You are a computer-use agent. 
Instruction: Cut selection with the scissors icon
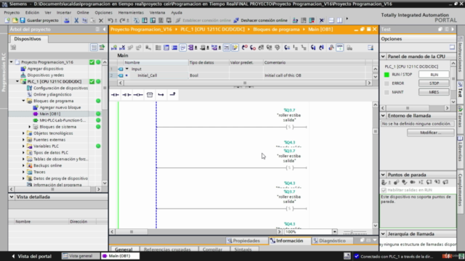coord(76,20)
